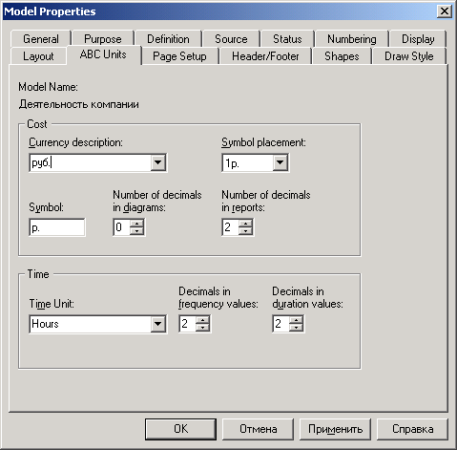Expand the Time Unit dropdown arrow
Screen dimensions: 457x450
pos(157,324)
